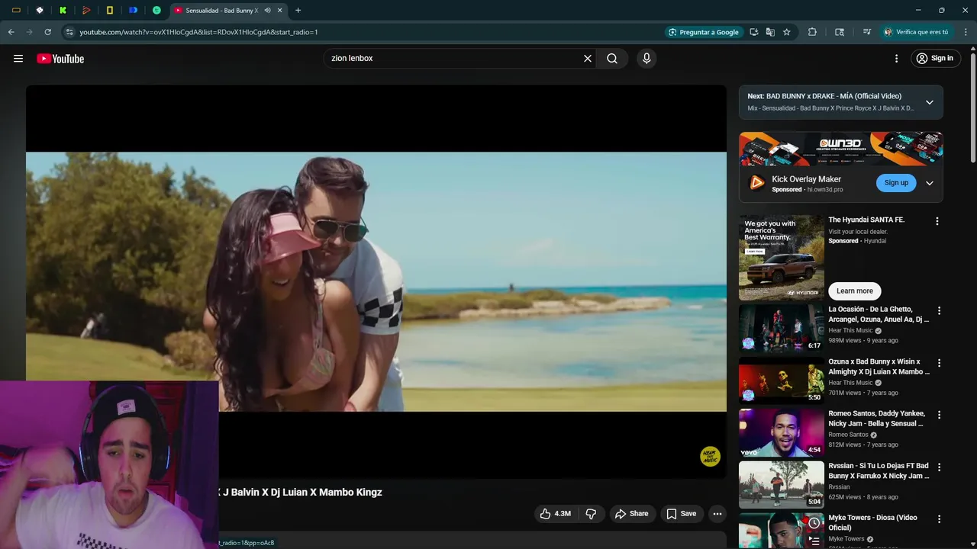Screen dimensions: 977x549
Task: Mute the Sensualidad tab audio
Action: [267, 11]
